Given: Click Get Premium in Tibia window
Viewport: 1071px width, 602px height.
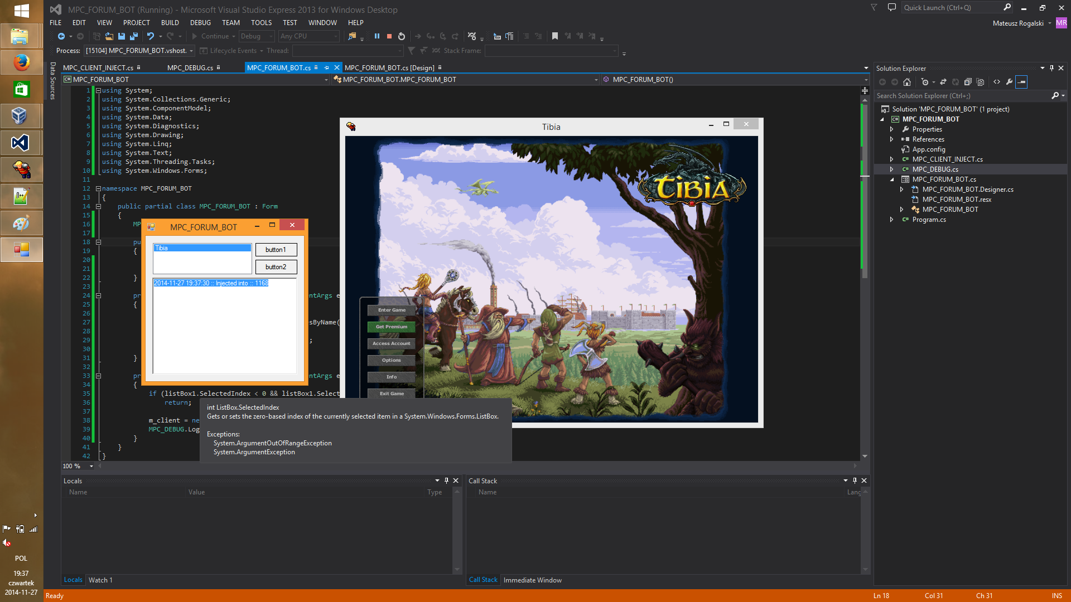Looking at the screenshot, I should click(x=392, y=327).
